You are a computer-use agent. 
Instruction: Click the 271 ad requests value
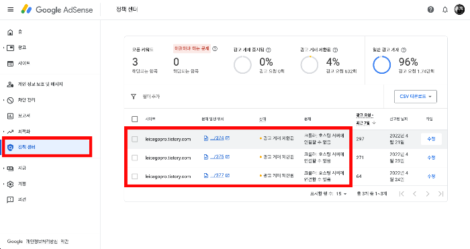[x=360, y=158]
